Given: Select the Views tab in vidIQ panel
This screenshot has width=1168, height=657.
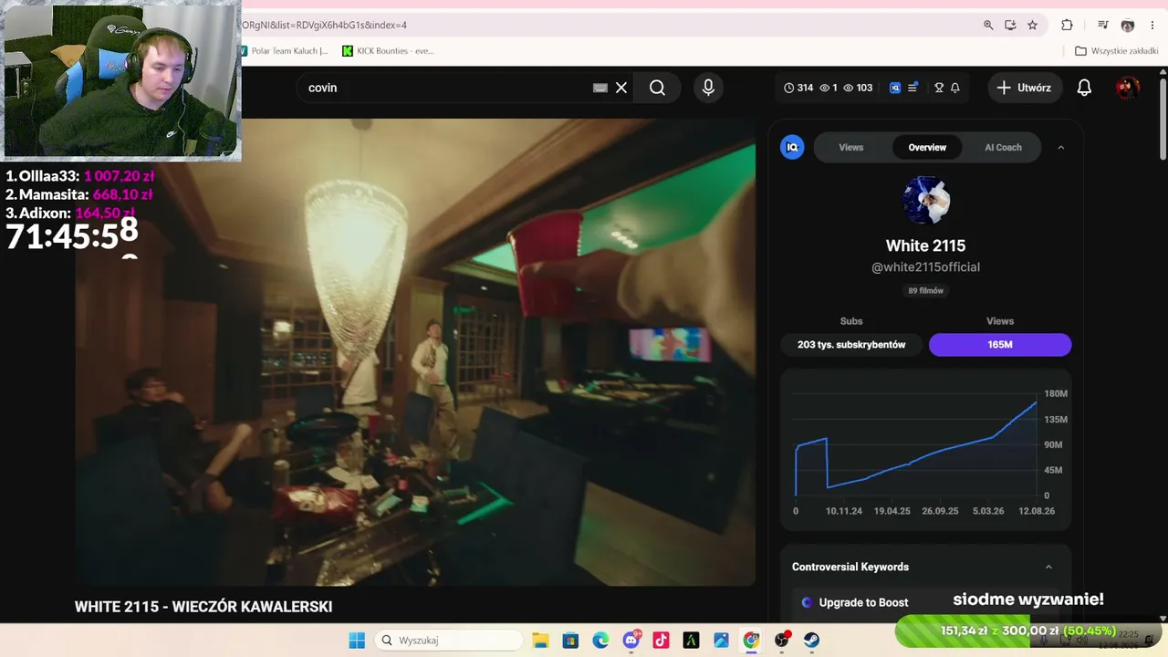Looking at the screenshot, I should click(851, 147).
